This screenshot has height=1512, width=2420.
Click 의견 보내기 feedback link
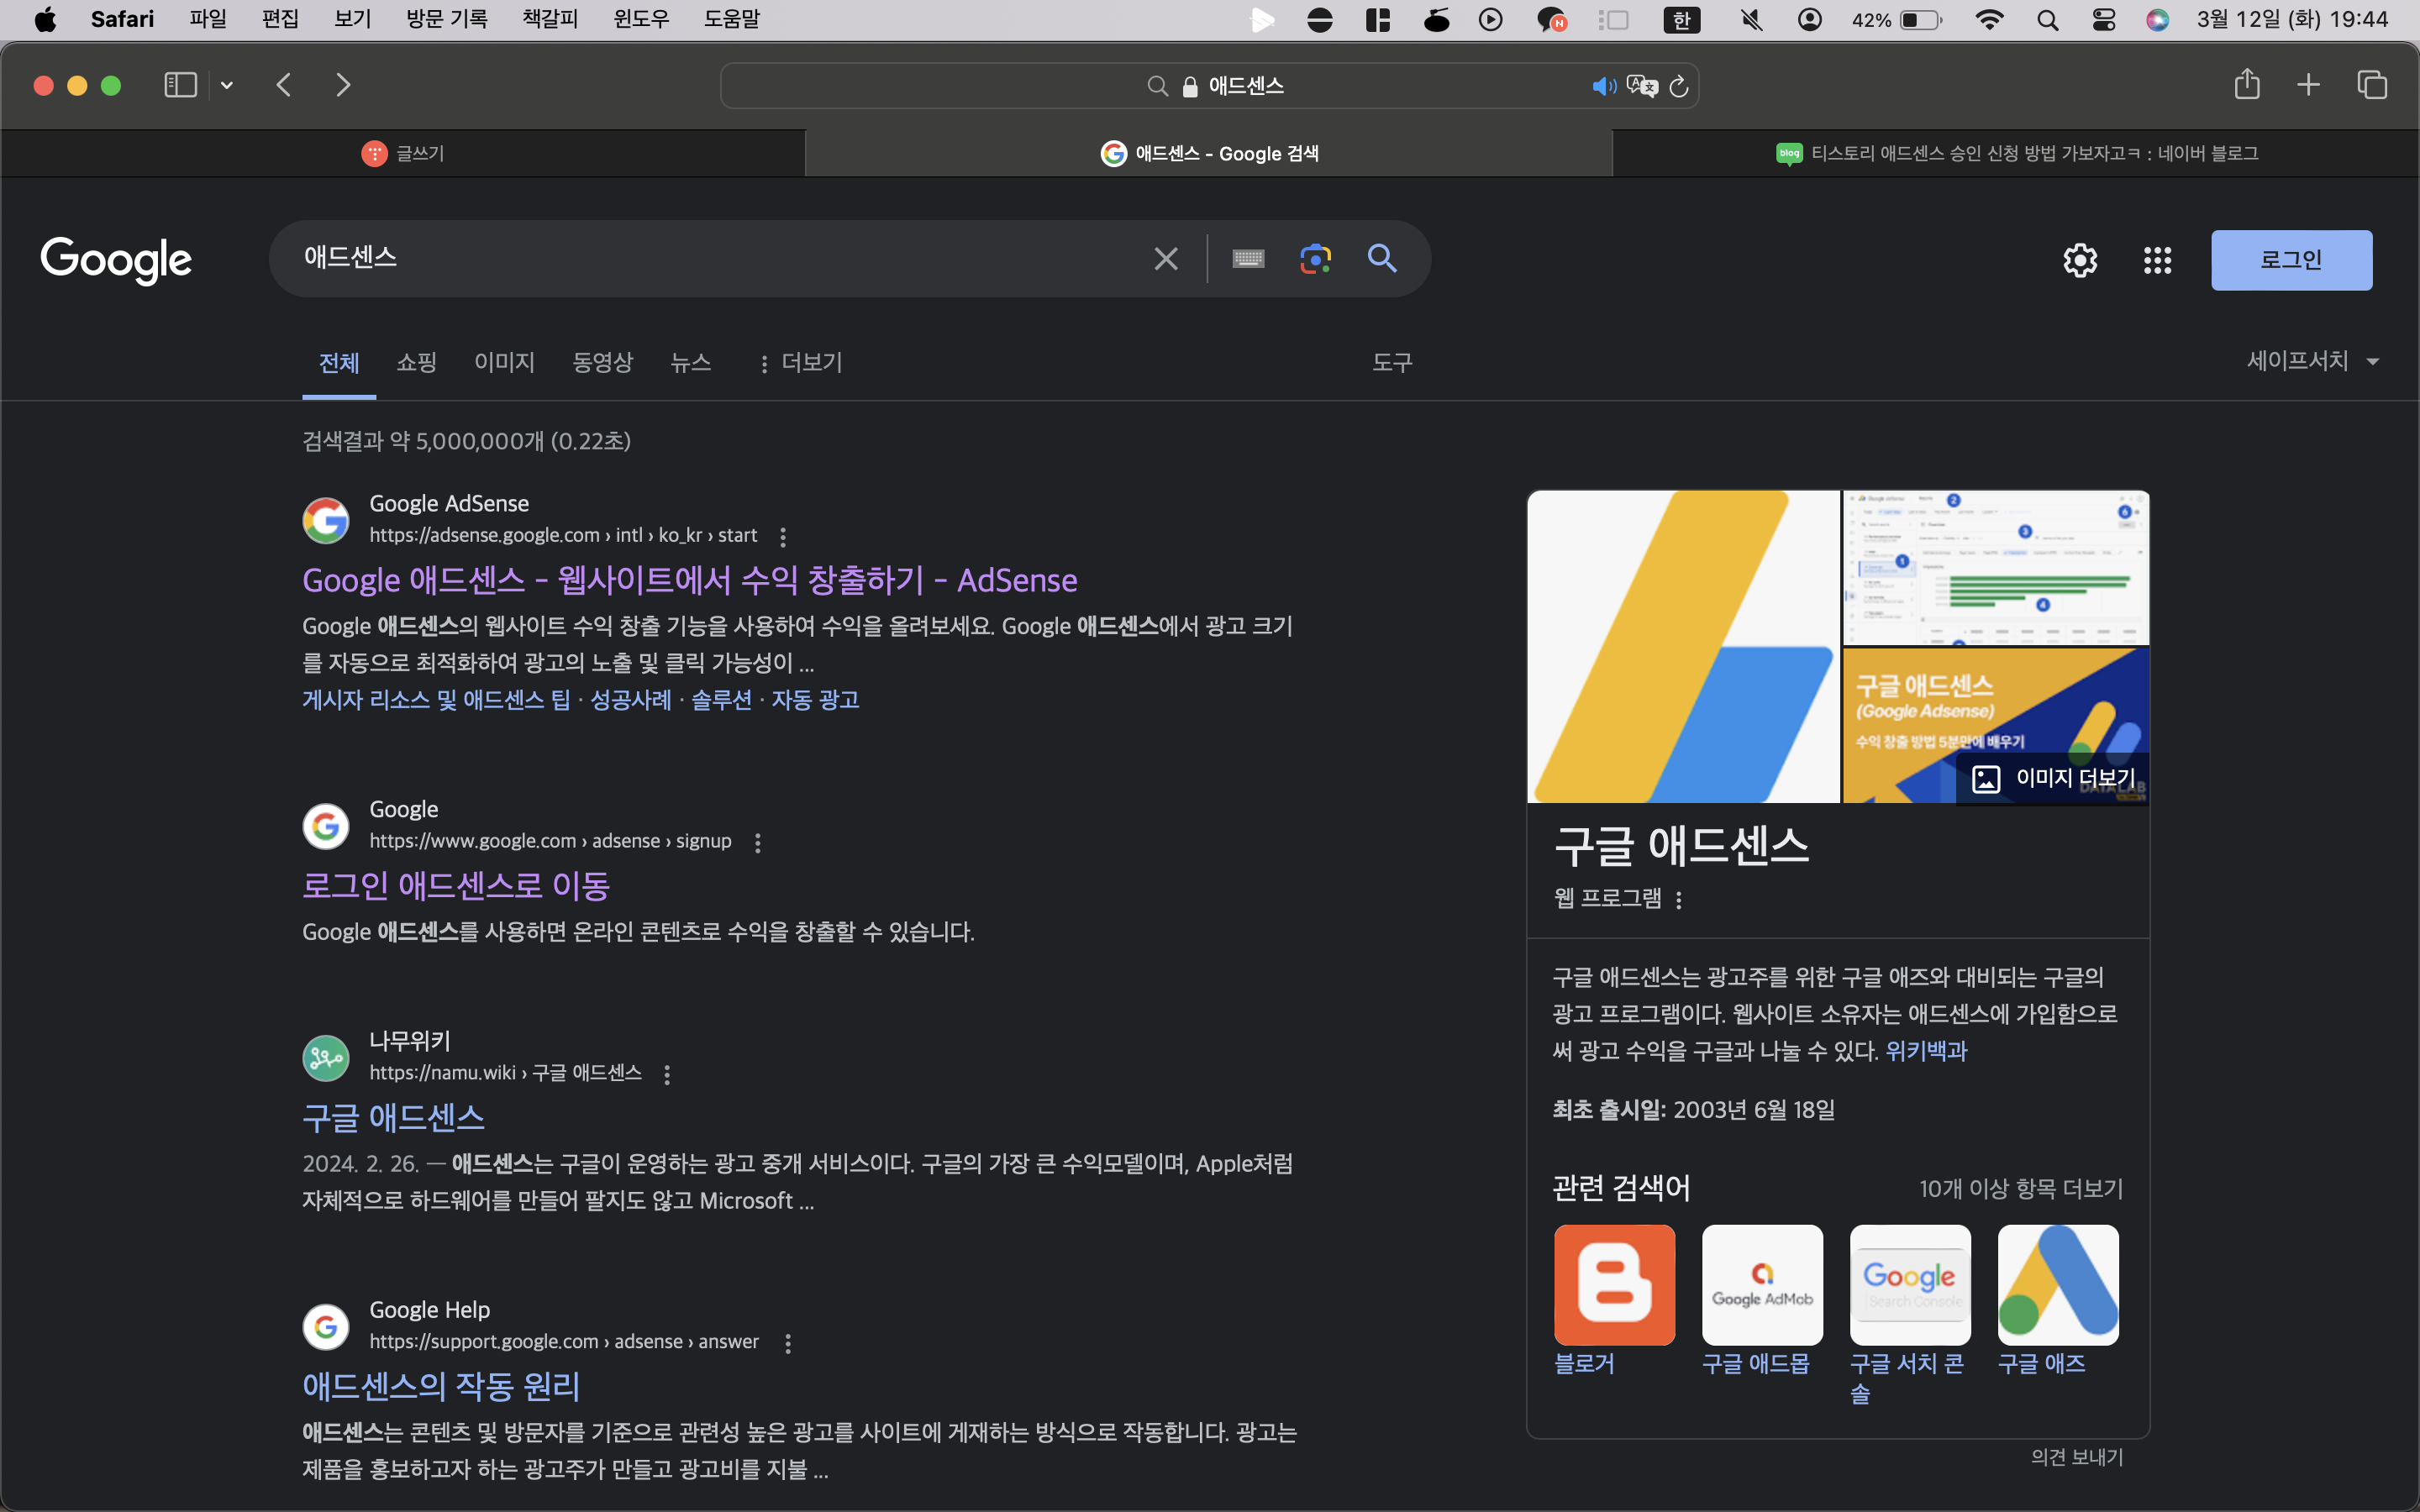(2077, 1457)
